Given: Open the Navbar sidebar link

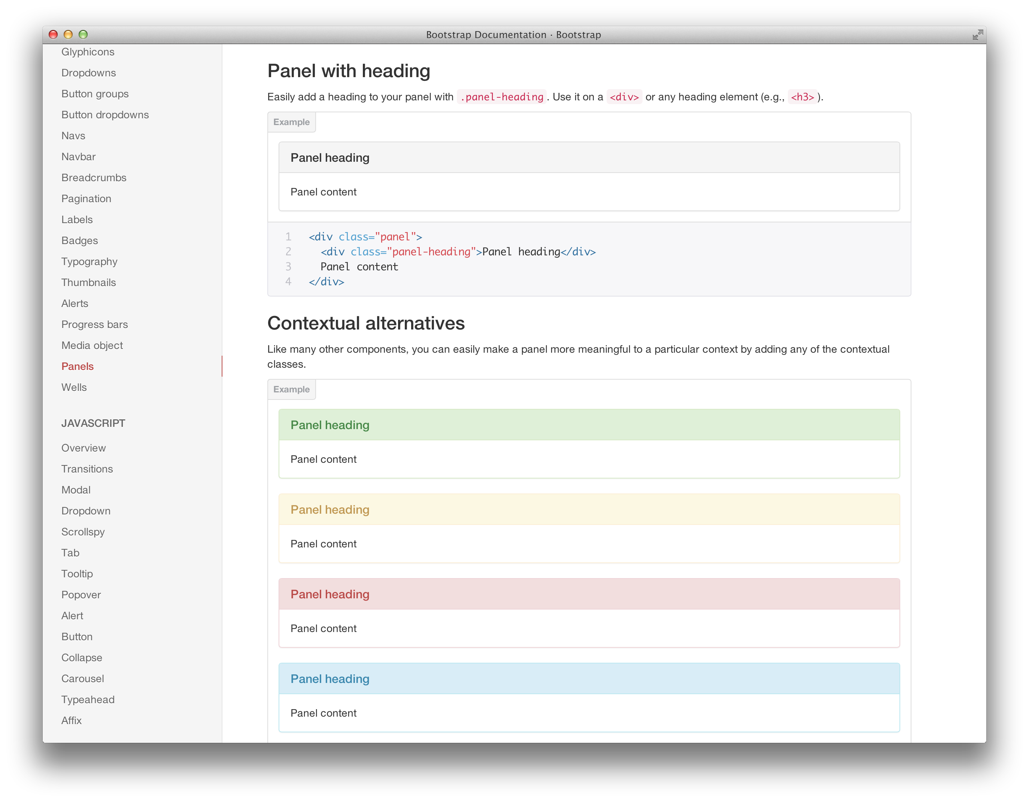Looking at the screenshot, I should (78, 157).
